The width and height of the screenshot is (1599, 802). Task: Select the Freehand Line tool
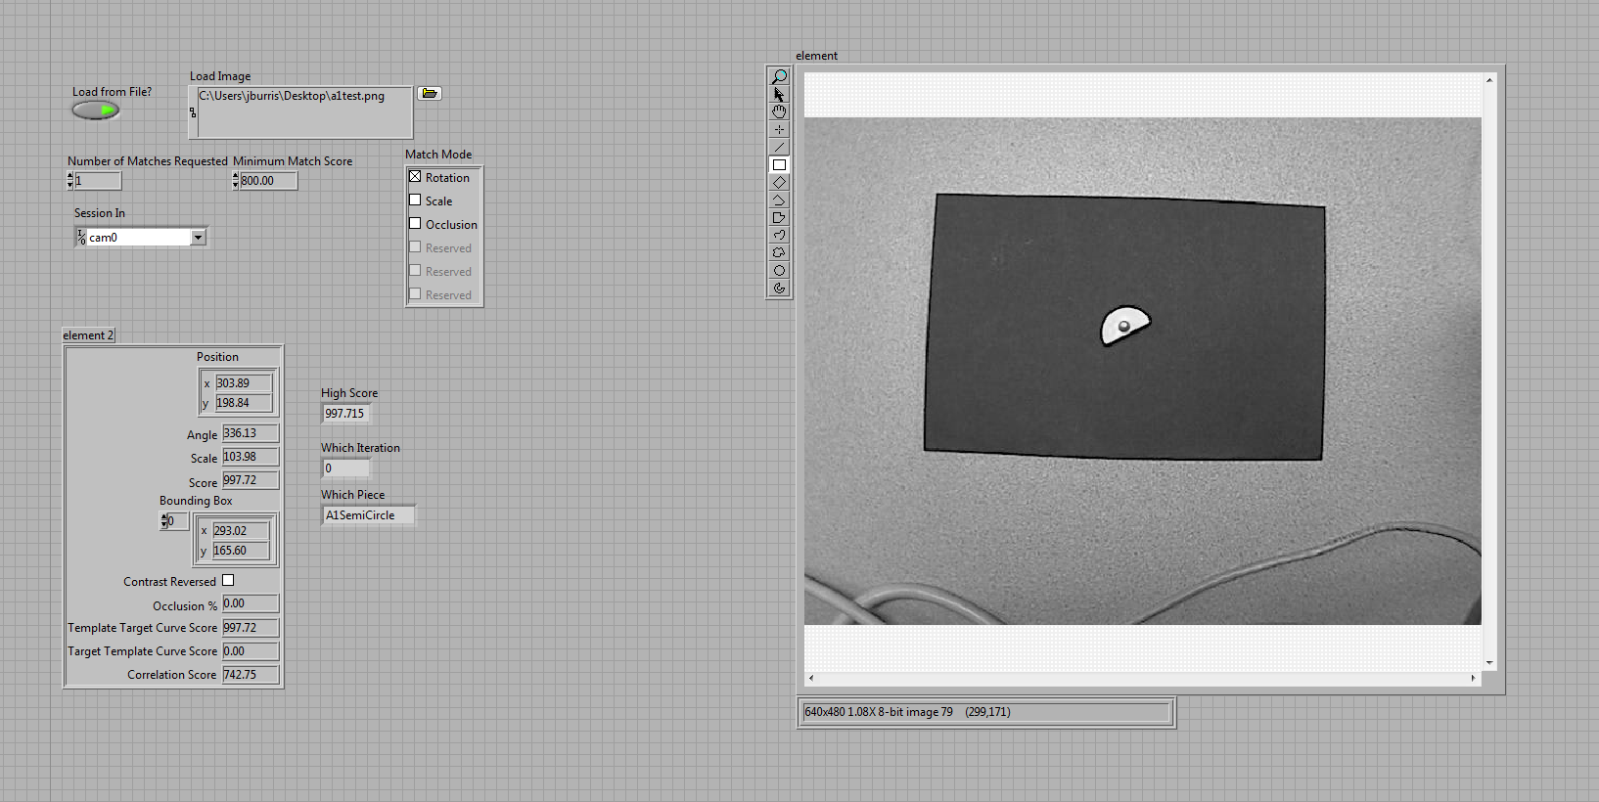click(779, 235)
